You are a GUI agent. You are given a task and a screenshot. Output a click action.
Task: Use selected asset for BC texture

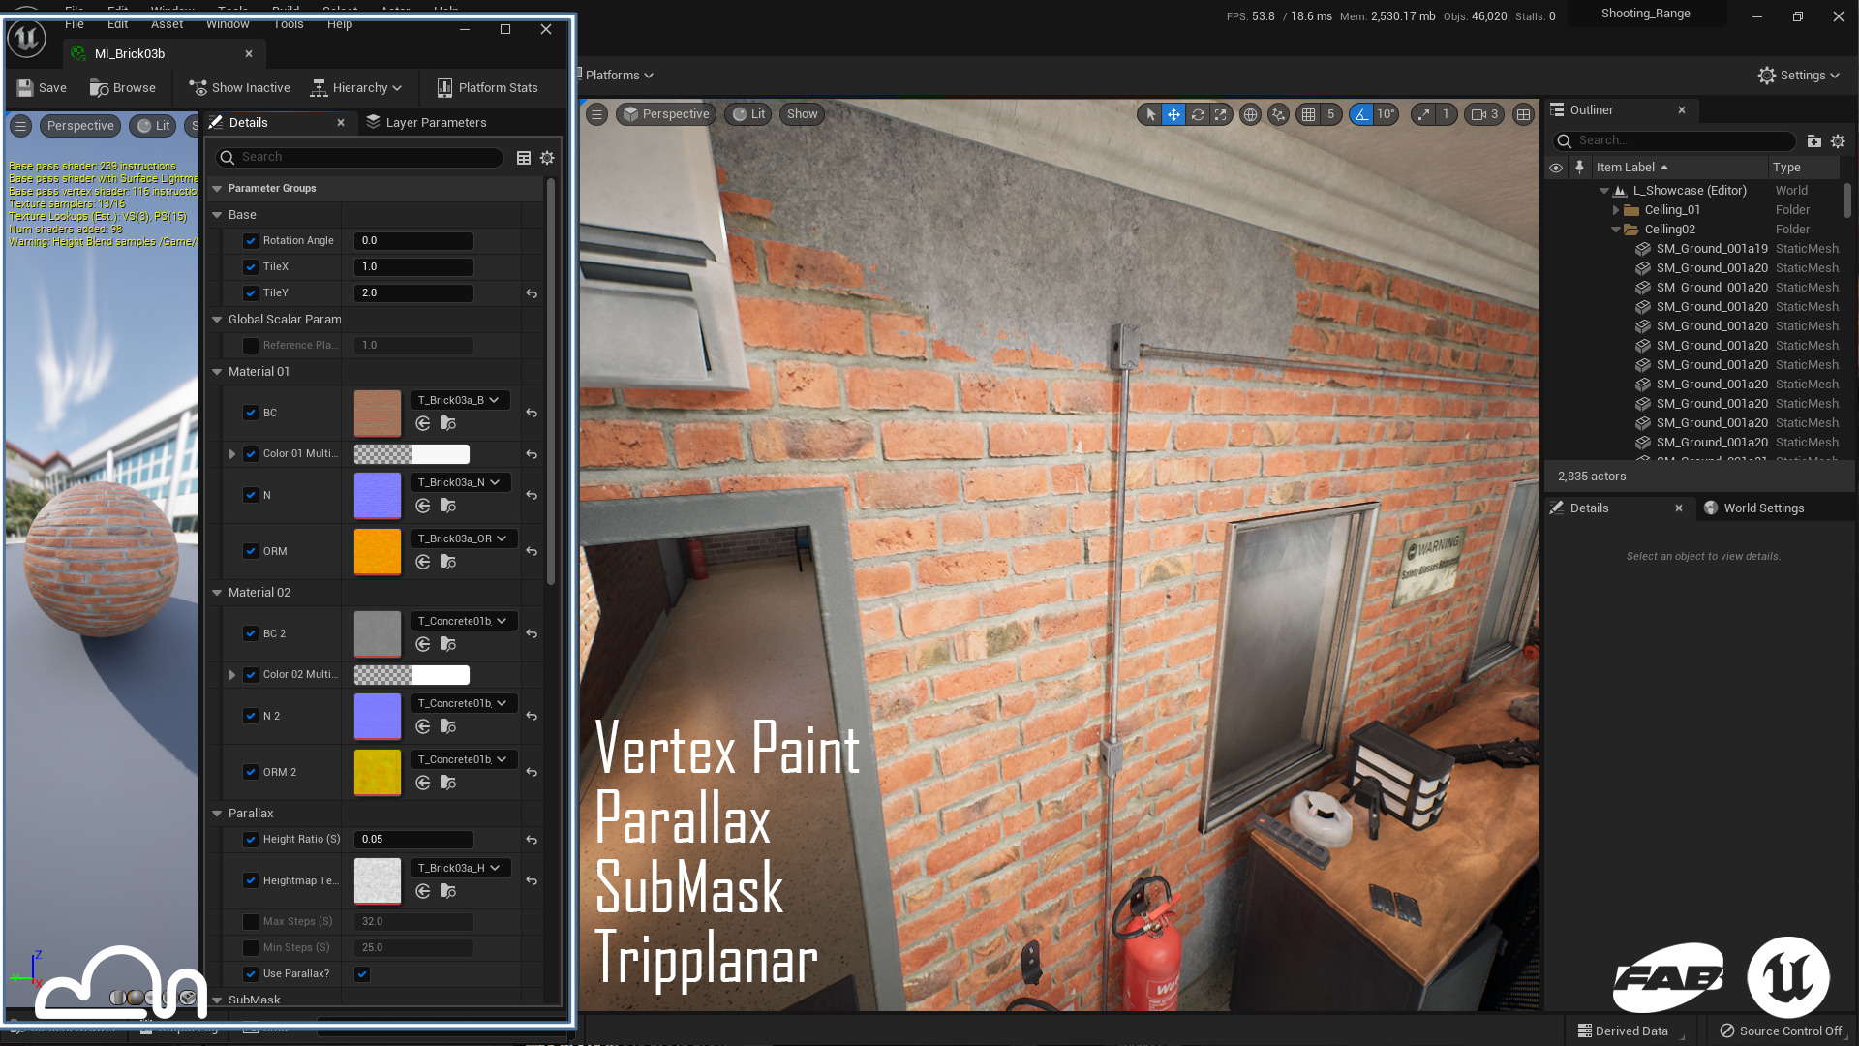pos(423,423)
